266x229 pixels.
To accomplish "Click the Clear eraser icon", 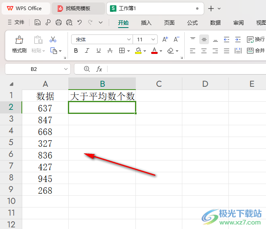I will click(x=170, y=51).
